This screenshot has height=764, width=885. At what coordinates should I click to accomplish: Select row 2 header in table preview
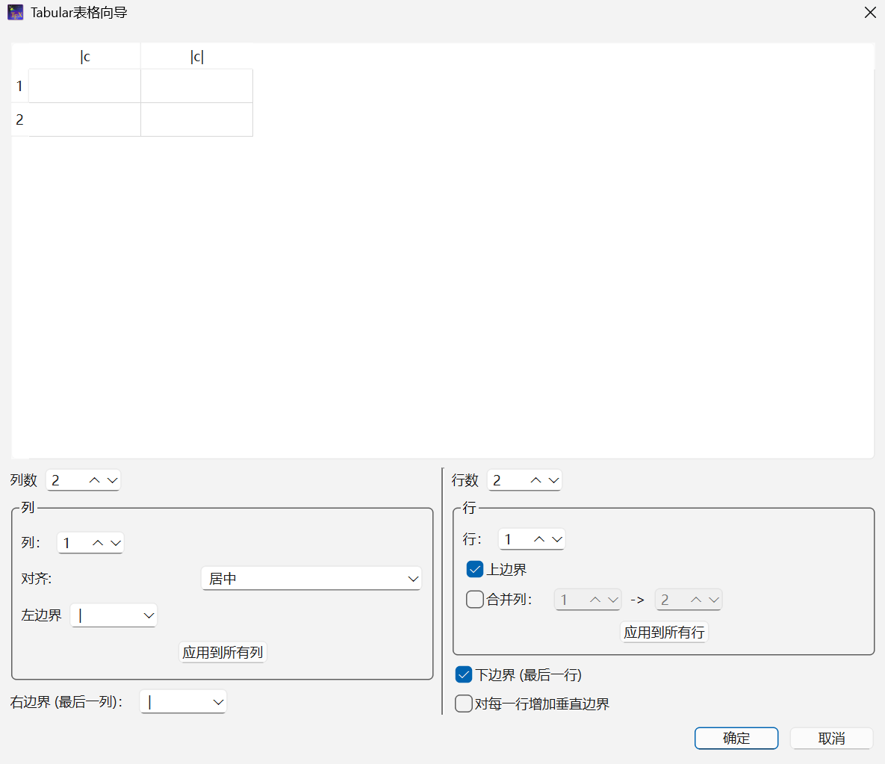pyautogui.click(x=19, y=119)
